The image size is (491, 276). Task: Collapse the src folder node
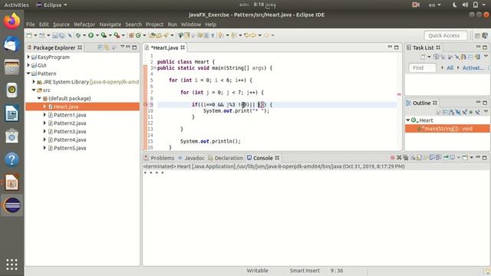point(34,90)
